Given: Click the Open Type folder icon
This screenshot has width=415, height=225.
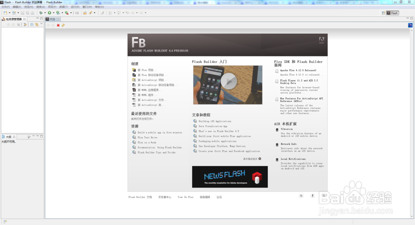Looking at the screenshot, I should pyautogui.click(x=85, y=13).
